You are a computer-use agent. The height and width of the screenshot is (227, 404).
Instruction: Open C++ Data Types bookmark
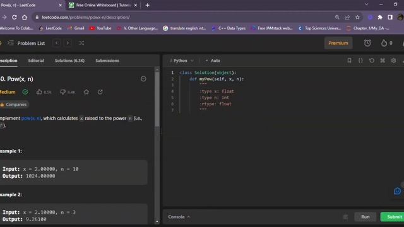[229, 28]
